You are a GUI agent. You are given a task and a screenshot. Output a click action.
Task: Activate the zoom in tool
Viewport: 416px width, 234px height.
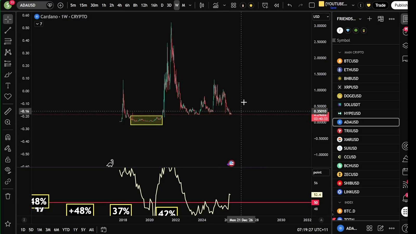(8, 122)
